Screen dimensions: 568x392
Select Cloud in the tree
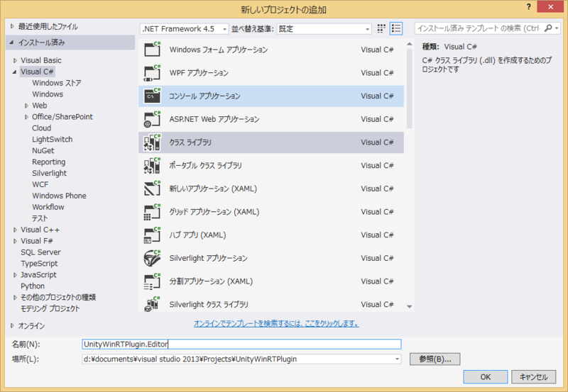tap(42, 128)
